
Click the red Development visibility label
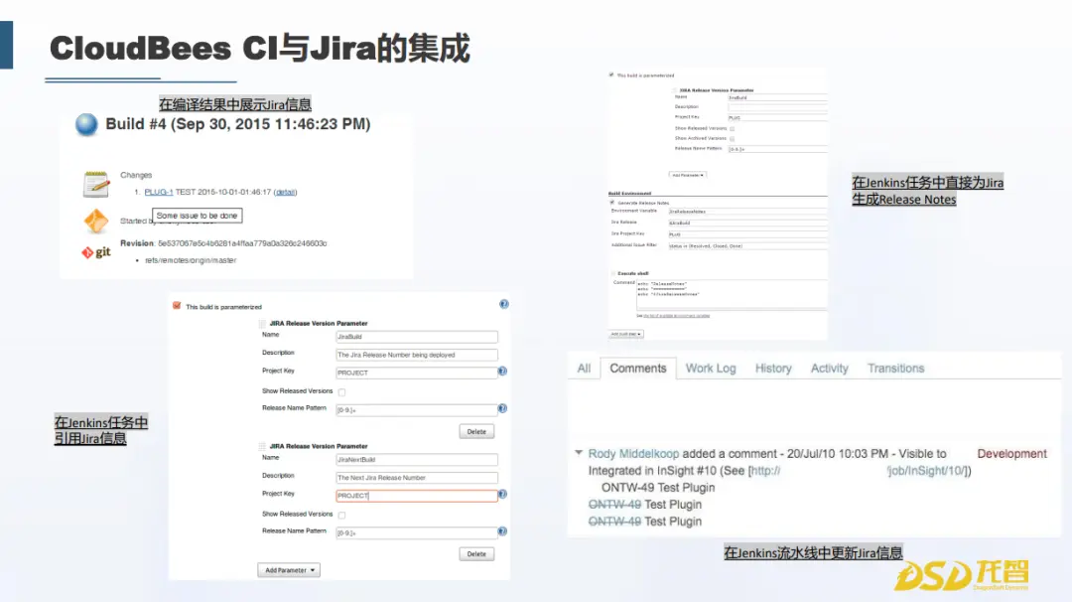click(x=1011, y=454)
